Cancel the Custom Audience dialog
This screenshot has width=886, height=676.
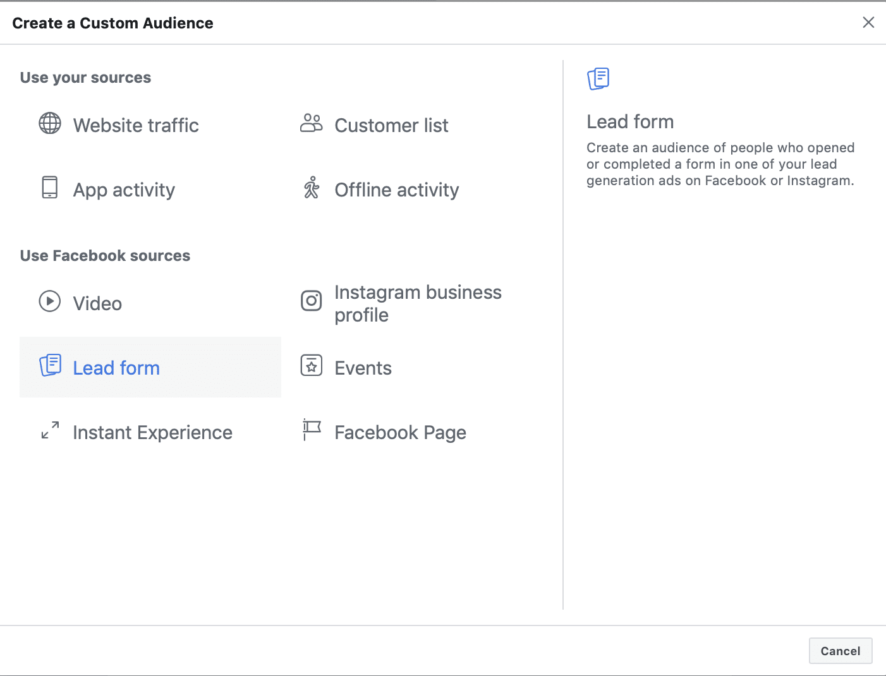pos(840,651)
